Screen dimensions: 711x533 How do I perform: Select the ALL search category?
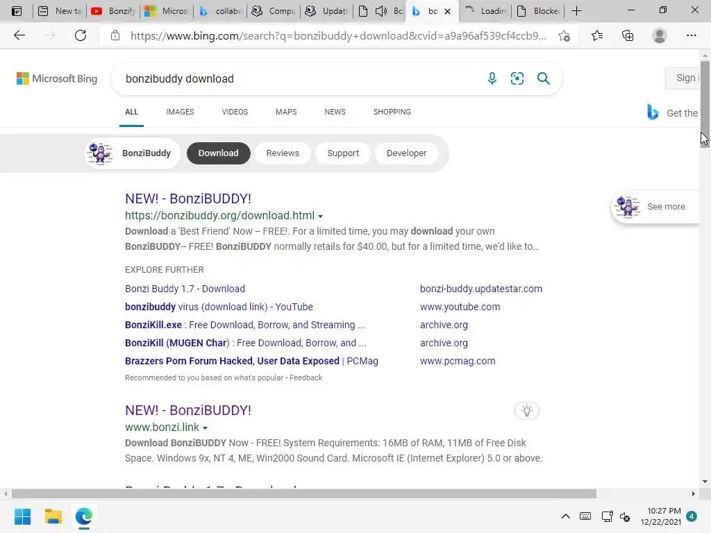pos(131,112)
